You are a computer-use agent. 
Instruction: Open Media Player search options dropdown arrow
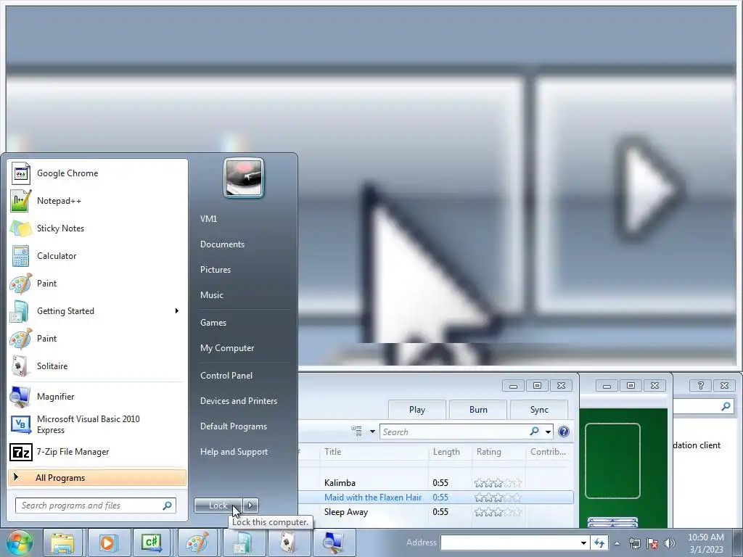pyautogui.click(x=548, y=432)
